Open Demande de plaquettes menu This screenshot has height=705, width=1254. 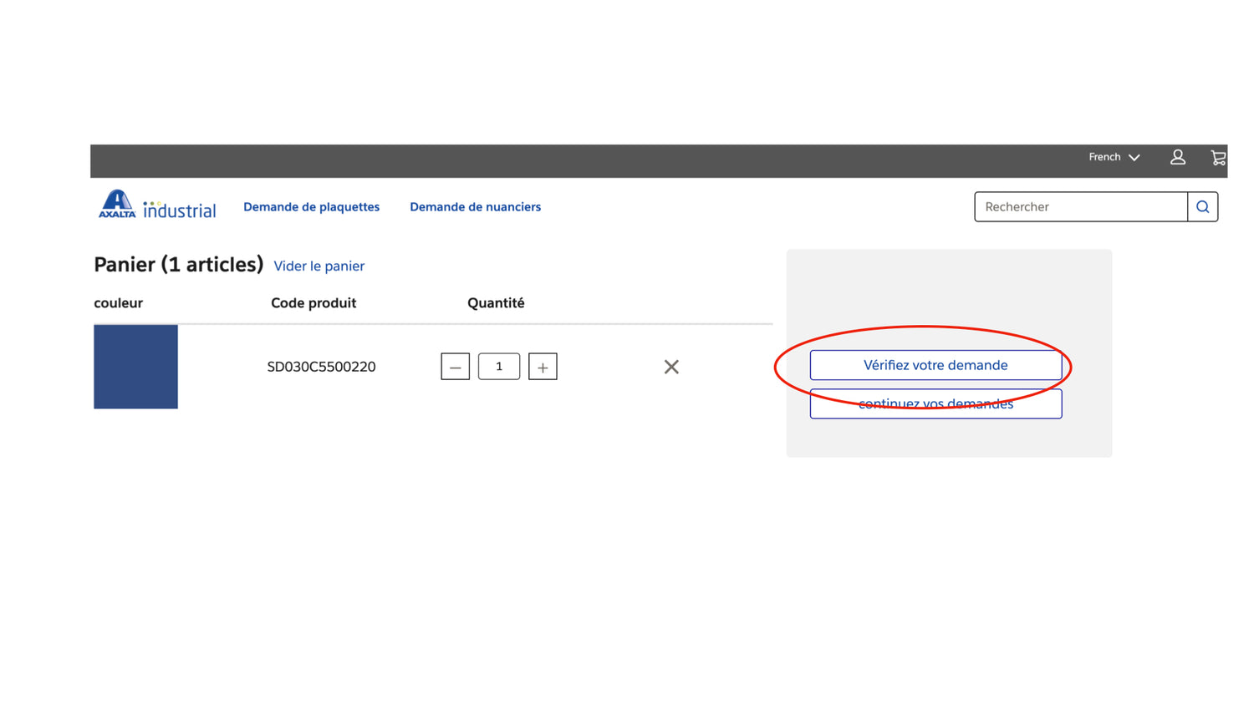pyautogui.click(x=311, y=207)
